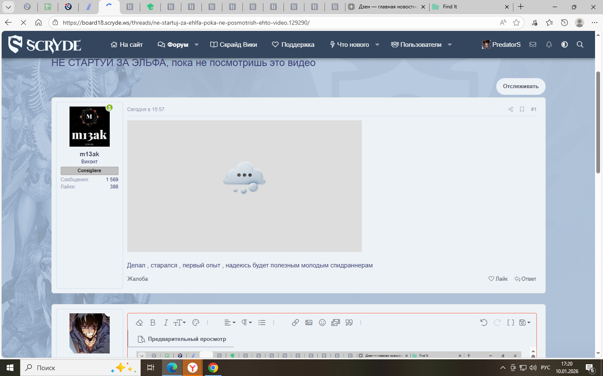The width and height of the screenshot is (603, 376).
Task: Open the text color palette in editor
Action: pyautogui.click(x=196, y=323)
